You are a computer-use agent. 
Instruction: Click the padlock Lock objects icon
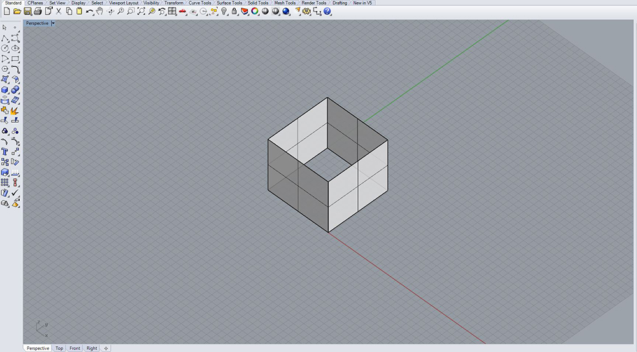pyautogui.click(x=234, y=11)
